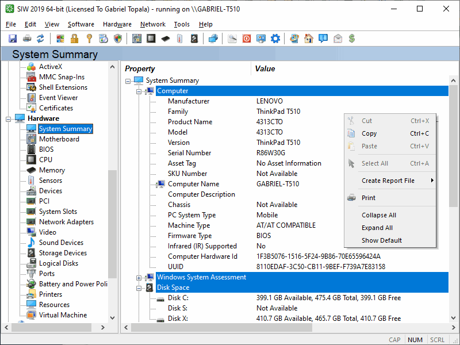Click the padlock toolbar icon
Screen dimensions: 460x345
pyautogui.click(x=75, y=39)
